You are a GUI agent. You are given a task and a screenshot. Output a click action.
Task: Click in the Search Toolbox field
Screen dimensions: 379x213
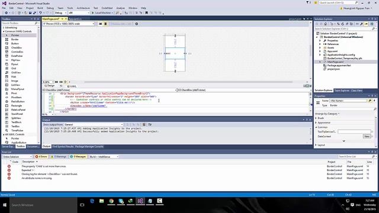(20, 23)
